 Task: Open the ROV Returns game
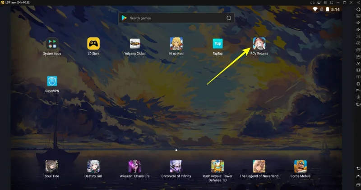coord(259,43)
